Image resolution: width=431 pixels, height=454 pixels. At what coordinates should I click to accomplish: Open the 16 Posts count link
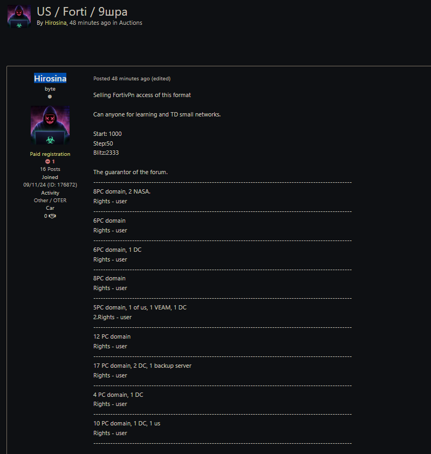tap(50, 169)
